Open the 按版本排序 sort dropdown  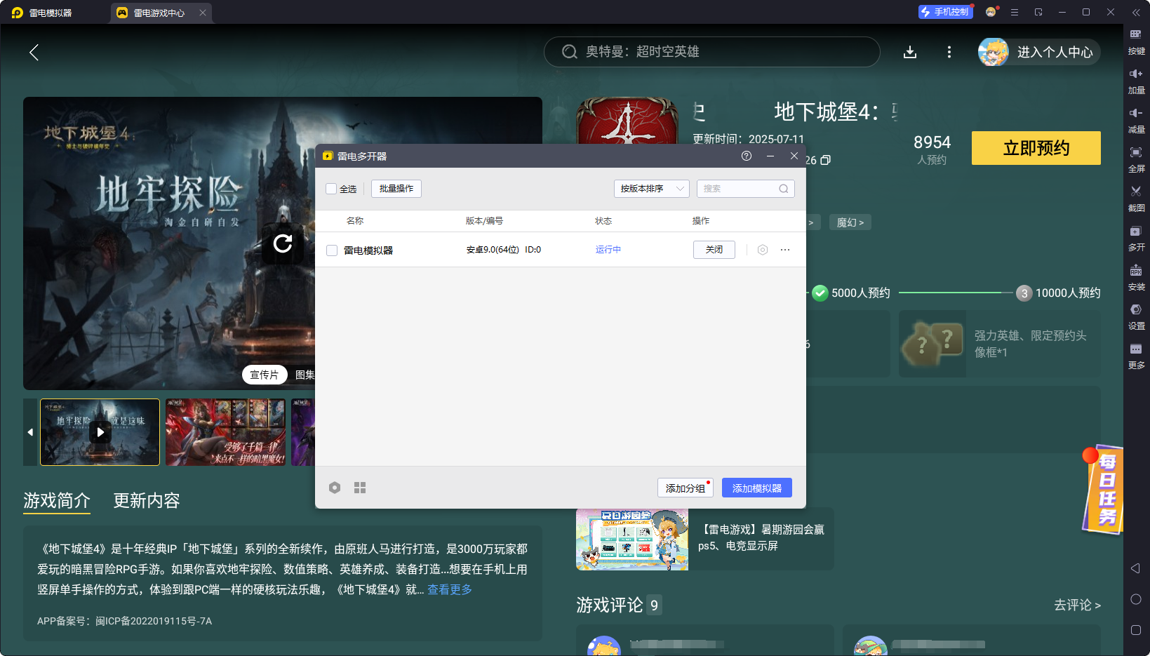pyautogui.click(x=652, y=189)
